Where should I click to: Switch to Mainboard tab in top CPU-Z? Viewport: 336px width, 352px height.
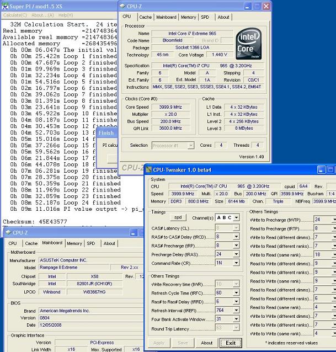point(166,17)
